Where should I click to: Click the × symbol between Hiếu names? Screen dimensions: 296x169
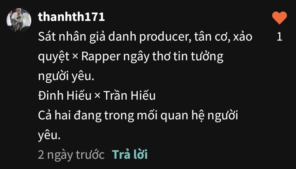pyautogui.click(x=97, y=96)
